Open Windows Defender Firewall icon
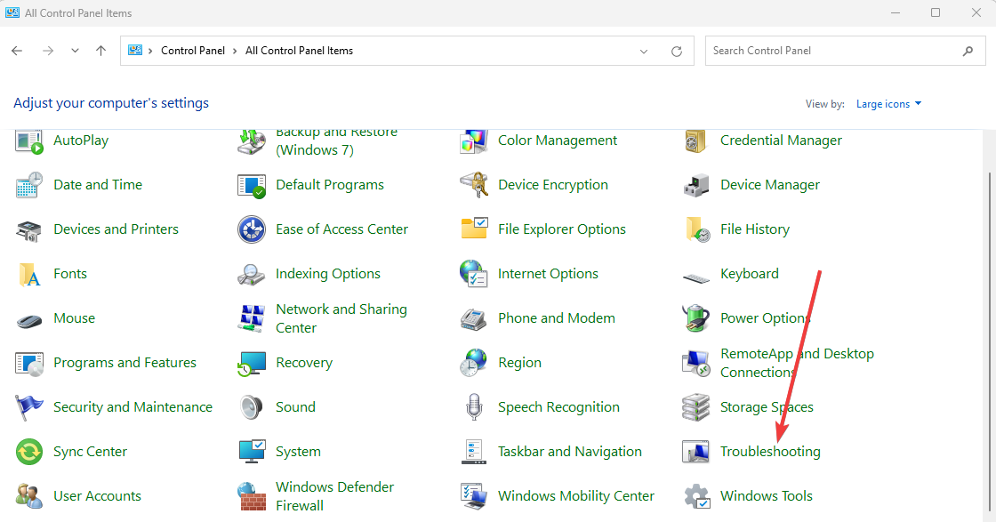This screenshot has height=522, width=996. pos(252,496)
